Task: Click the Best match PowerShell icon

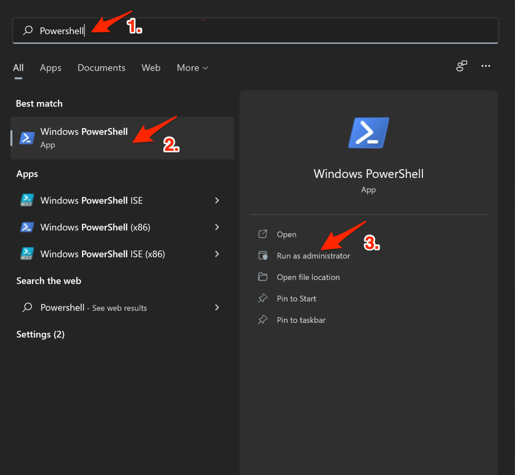Action: point(27,138)
